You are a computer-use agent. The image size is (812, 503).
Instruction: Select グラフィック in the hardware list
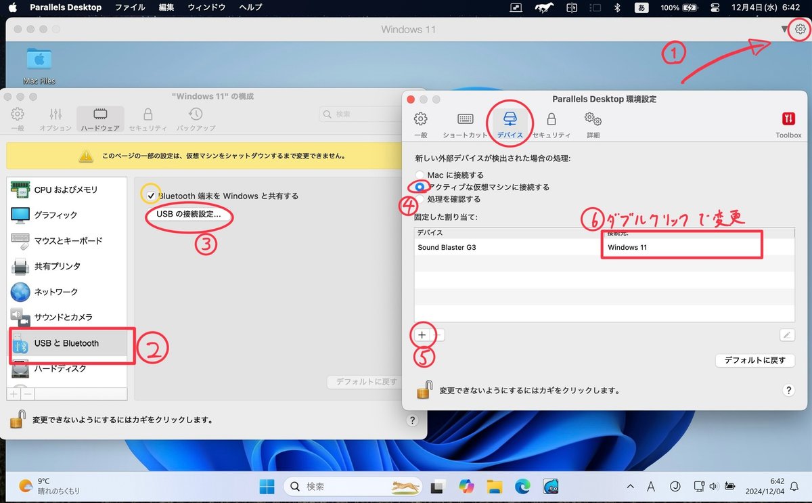[66, 215]
